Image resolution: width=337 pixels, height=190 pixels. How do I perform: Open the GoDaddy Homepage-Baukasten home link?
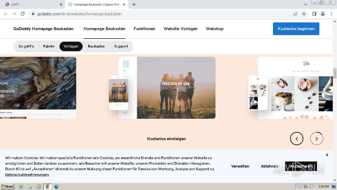click(43, 29)
